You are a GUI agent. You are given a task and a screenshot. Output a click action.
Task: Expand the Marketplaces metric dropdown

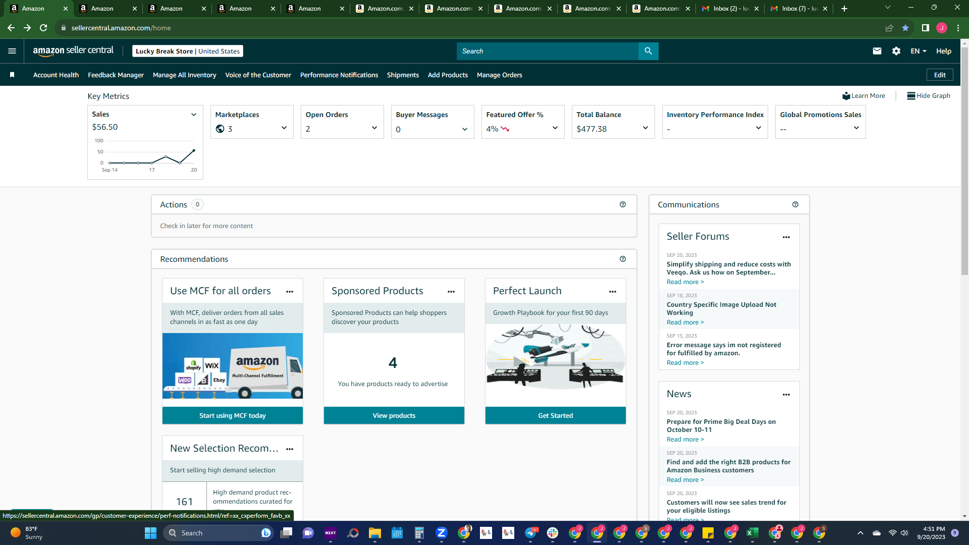(284, 128)
